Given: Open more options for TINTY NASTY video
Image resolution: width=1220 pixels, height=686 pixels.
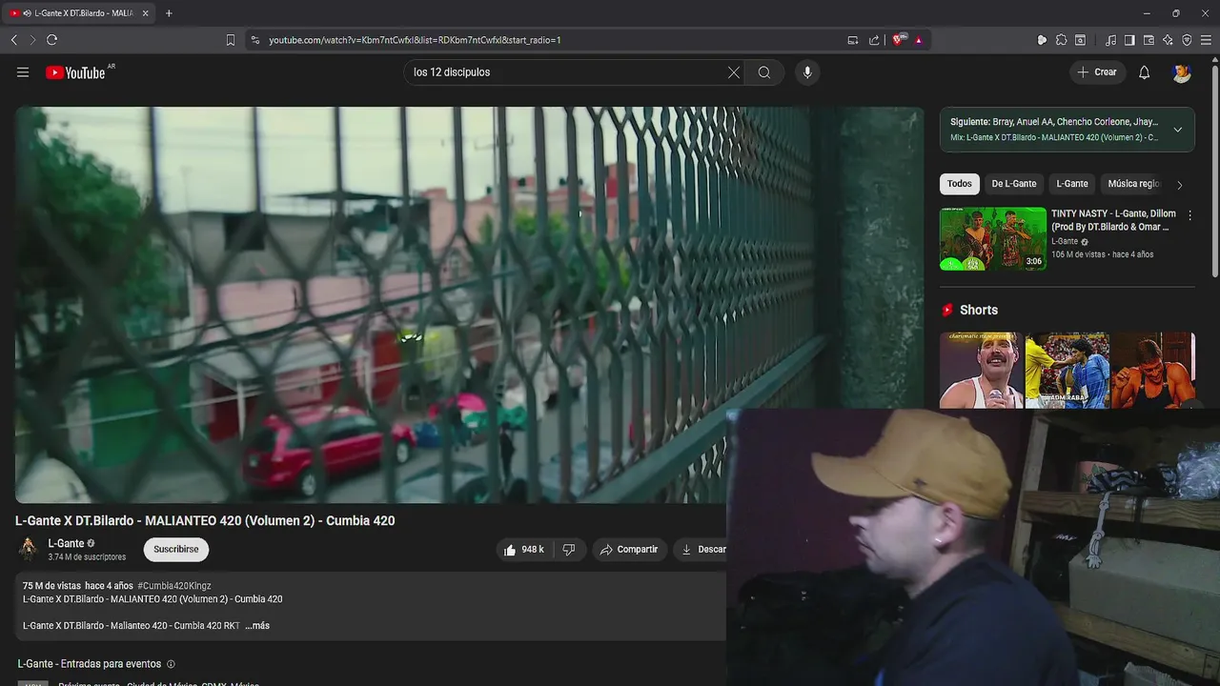Looking at the screenshot, I should (x=1189, y=215).
